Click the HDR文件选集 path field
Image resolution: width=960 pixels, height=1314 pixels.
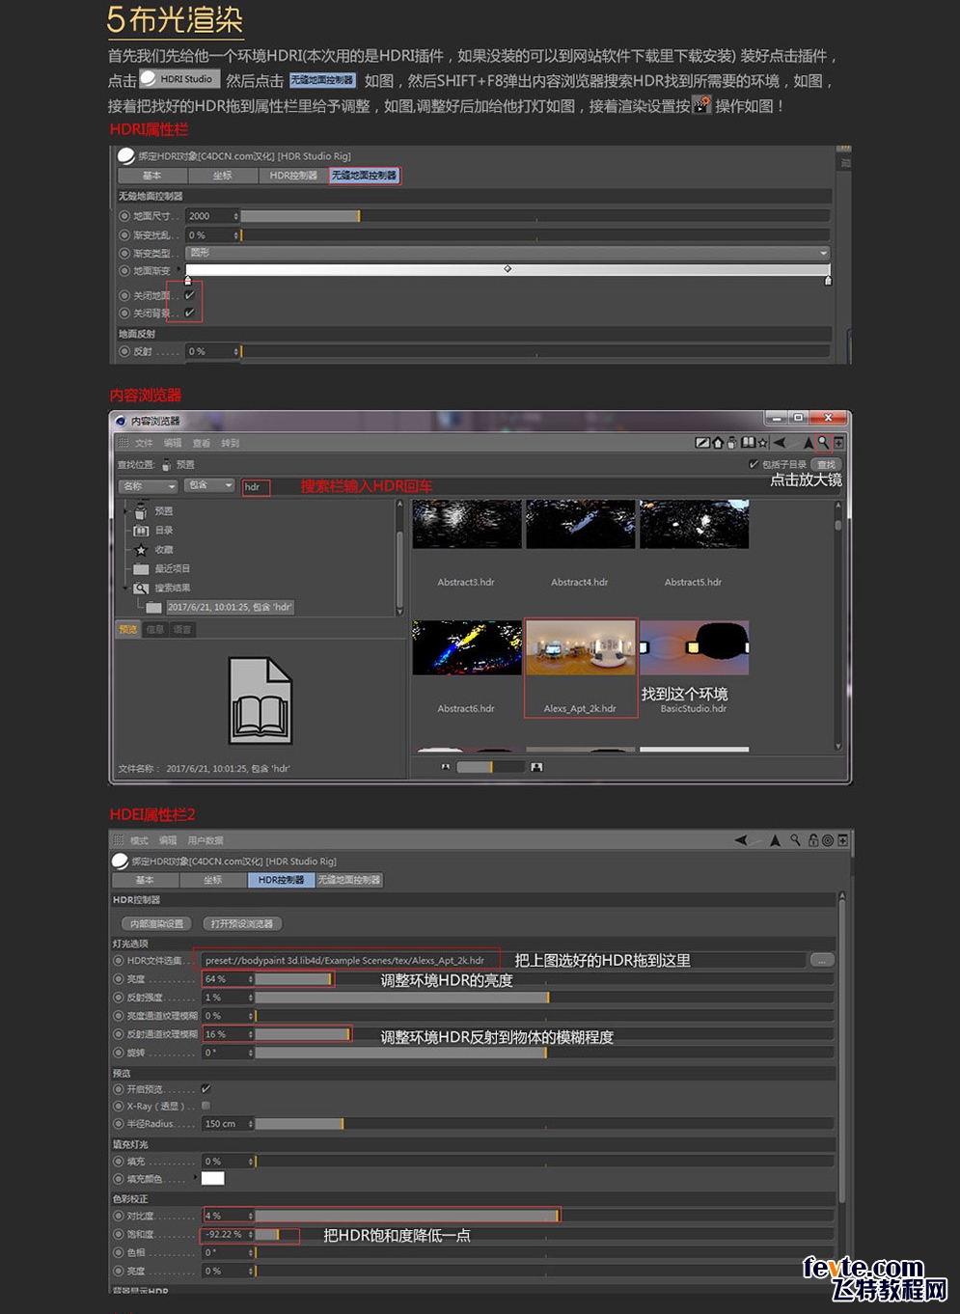[x=505, y=960]
